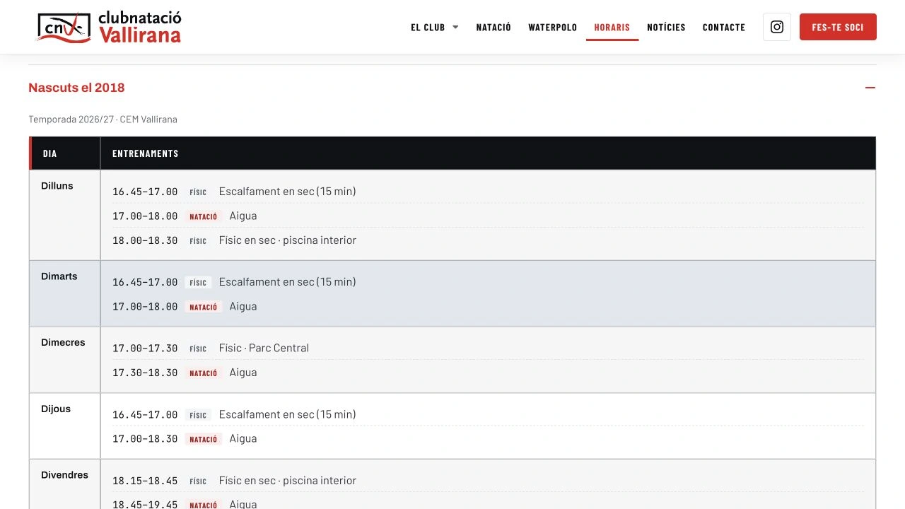Click the Fes-te soci button
The width and height of the screenshot is (905, 509).
click(838, 27)
